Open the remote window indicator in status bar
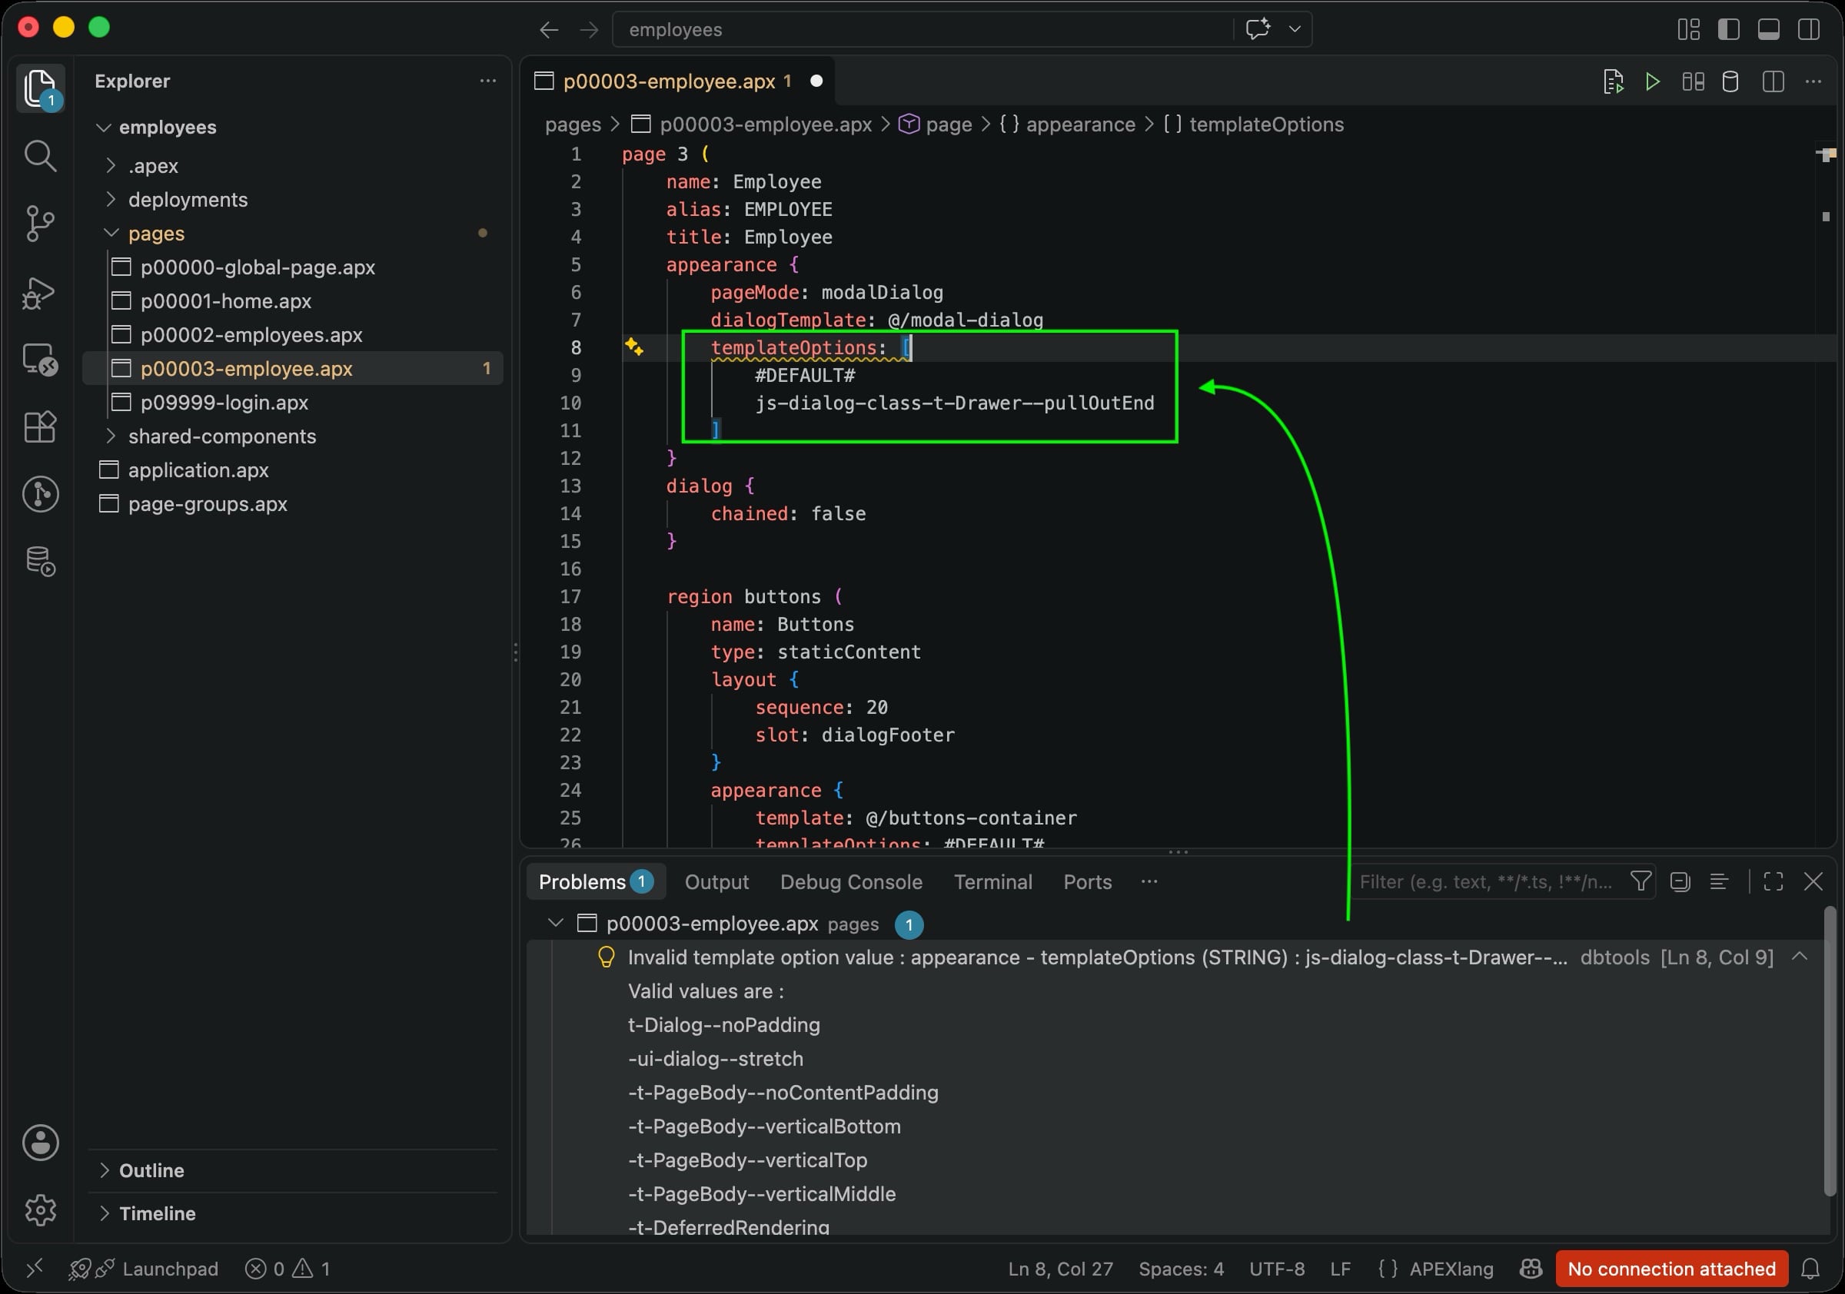 (35, 1269)
